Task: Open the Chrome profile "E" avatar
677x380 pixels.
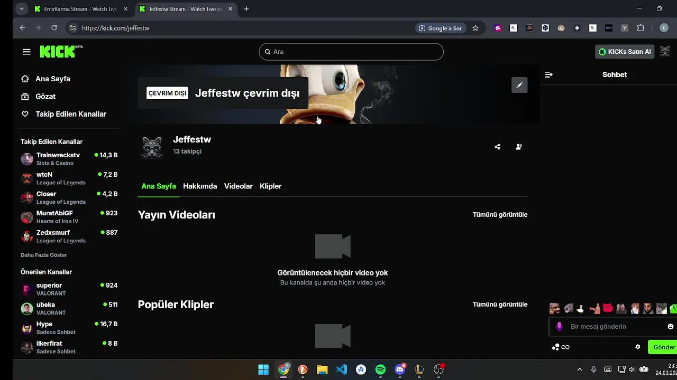Action: tap(664, 28)
